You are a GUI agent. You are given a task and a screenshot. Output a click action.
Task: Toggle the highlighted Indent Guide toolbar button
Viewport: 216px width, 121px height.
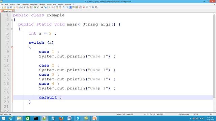click(x=71, y=7)
